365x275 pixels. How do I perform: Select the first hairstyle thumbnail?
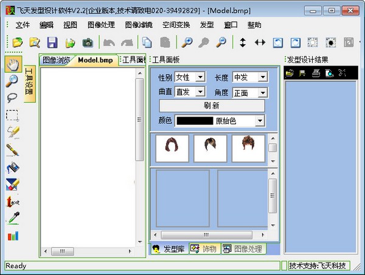tap(172, 148)
